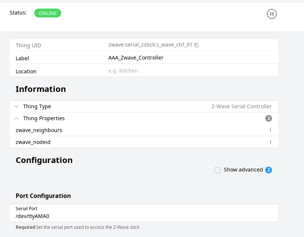This screenshot has width=304, height=237.
Task: Copy the Thing UID using the copy icon
Action: pyautogui.click(x=196, y=45)
